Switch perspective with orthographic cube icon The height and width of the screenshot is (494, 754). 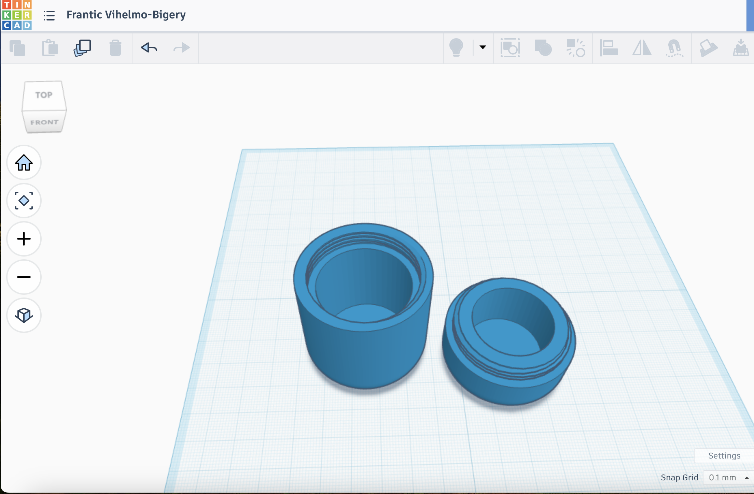pyautogui.click(x=24, y=315)
